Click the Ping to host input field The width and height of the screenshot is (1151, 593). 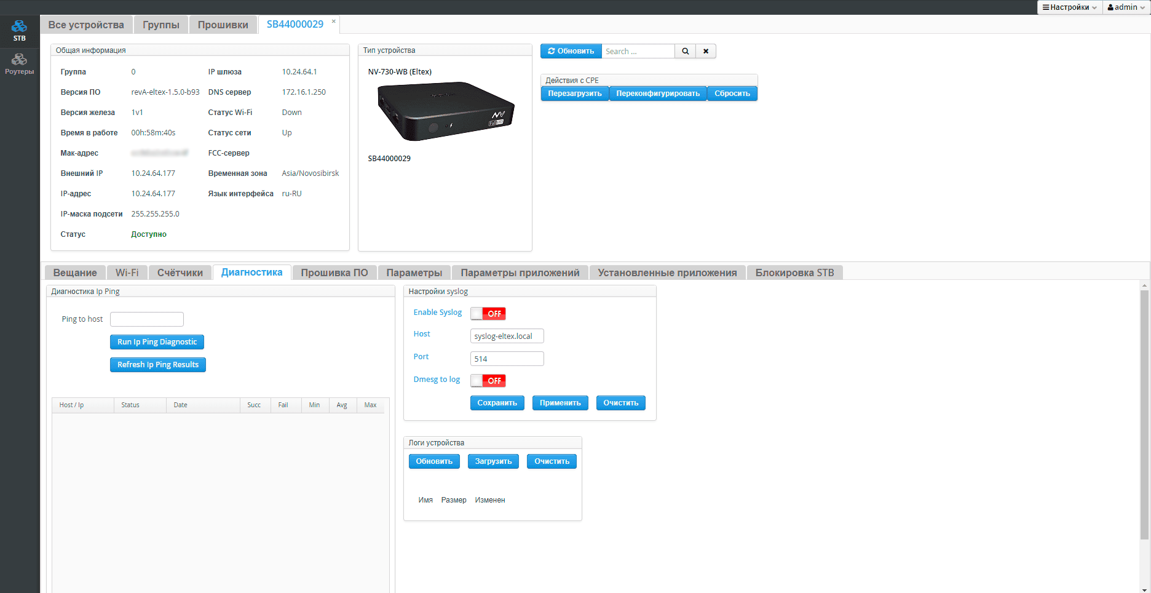pyautogui.click(x=147, y=319)
